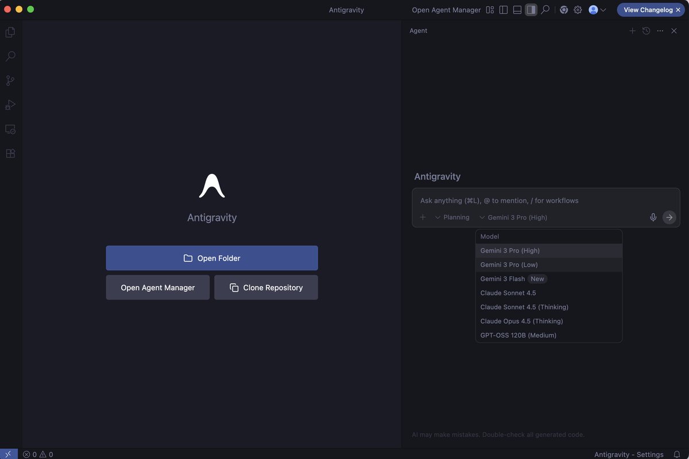
Task: Collapse the Gemini 3 Pro (High) model dropdown
Action: 513,217
